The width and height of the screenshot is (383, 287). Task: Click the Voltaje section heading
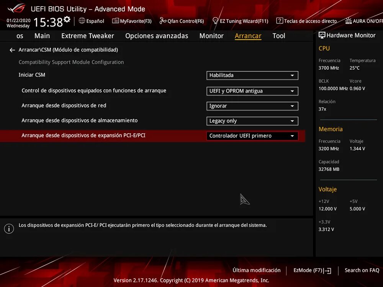coord(327,189)
